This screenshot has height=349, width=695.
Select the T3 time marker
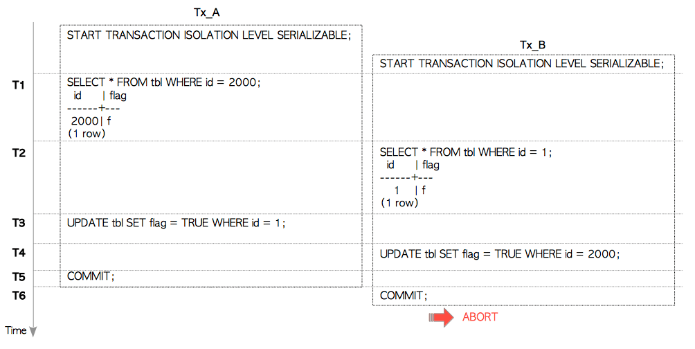(19, 223)
